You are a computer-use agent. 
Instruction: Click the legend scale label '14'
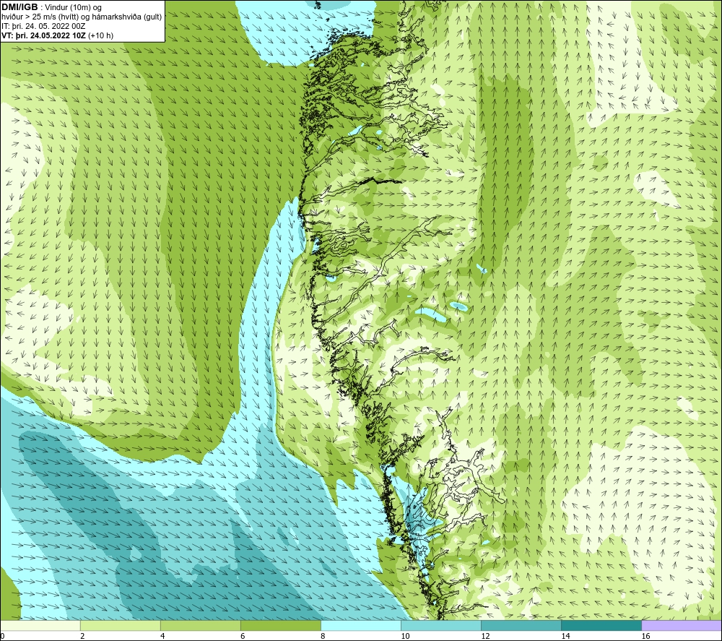pyautogui.click(x=565, y=636)
